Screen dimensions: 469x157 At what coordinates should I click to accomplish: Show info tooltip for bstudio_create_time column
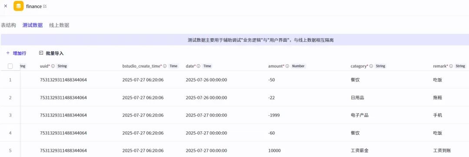[x=165, y=66]
